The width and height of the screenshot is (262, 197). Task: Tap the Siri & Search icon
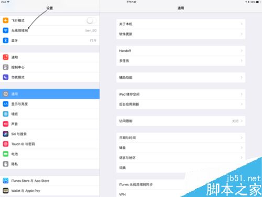[6, 134]
